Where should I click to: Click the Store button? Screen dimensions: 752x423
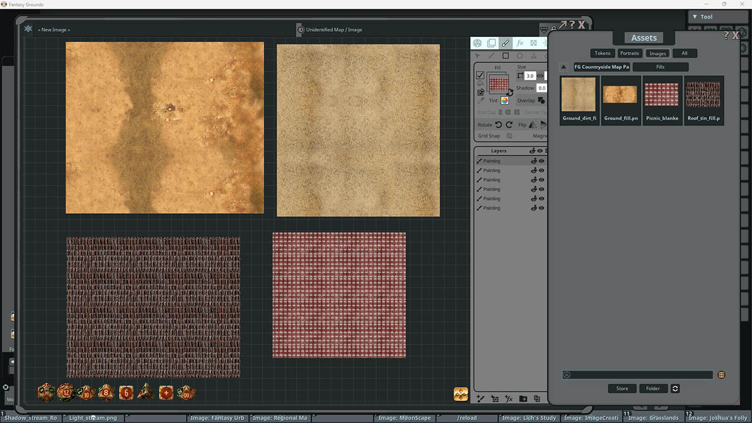pyautogui.click(x=622, y=388)
